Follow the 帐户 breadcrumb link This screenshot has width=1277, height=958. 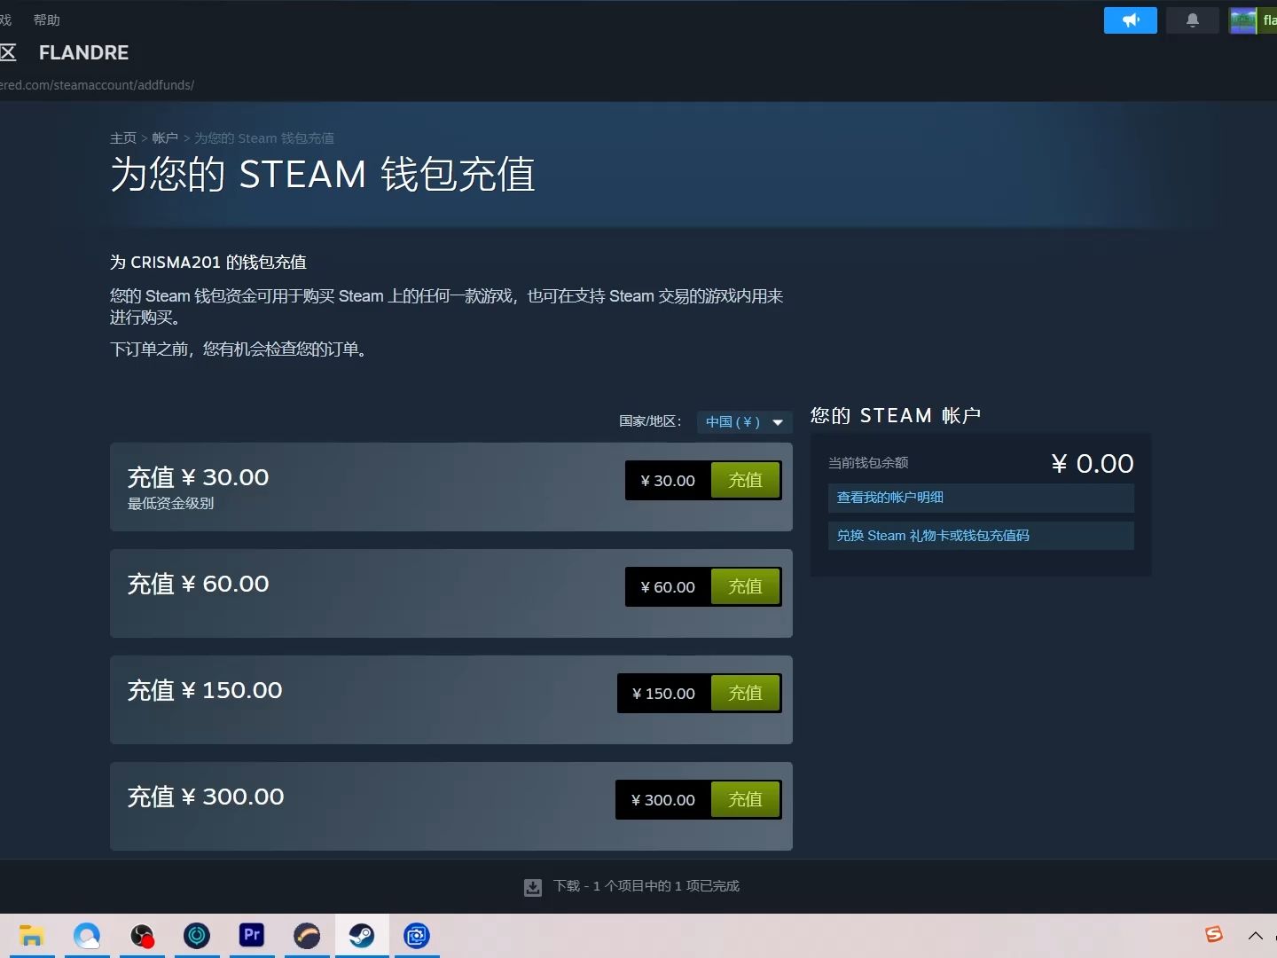coord(165,138)
